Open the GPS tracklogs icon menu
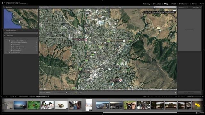The width and height of the screenshot is (205, 115). point(80,93)
